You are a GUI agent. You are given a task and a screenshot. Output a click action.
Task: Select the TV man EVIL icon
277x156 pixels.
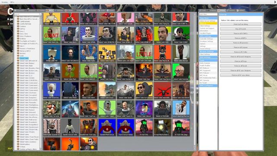tap(144, 127)
